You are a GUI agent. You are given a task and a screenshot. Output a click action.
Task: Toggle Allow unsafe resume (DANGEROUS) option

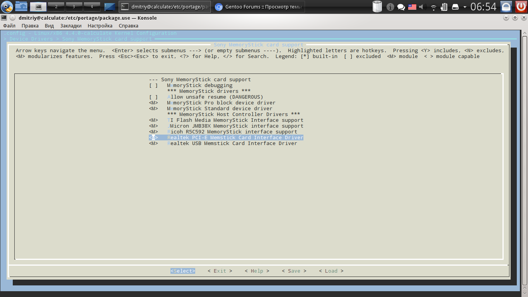tap(206, 97)
